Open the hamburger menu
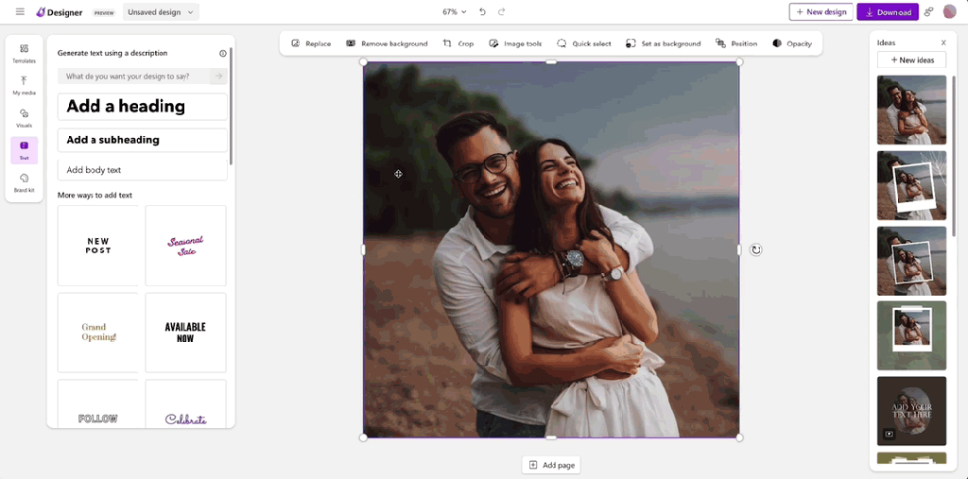 coord(20,12)
